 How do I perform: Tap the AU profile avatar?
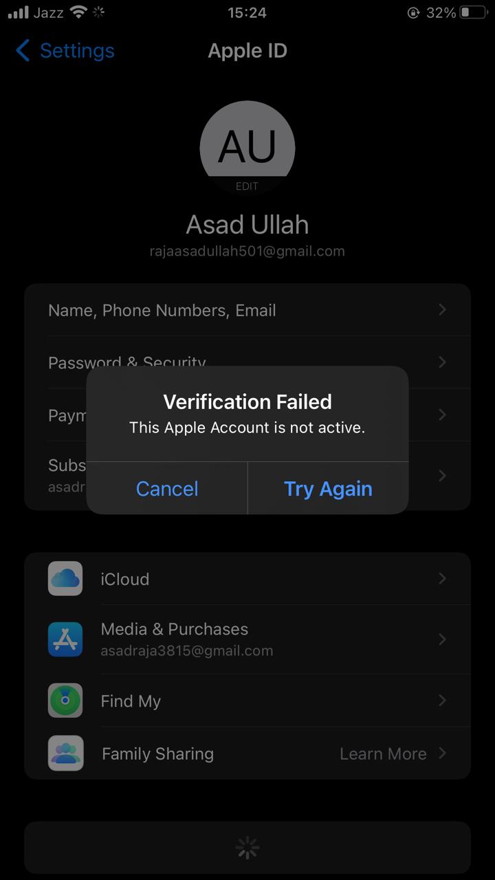pyautogui.click(x=247, y=148)
